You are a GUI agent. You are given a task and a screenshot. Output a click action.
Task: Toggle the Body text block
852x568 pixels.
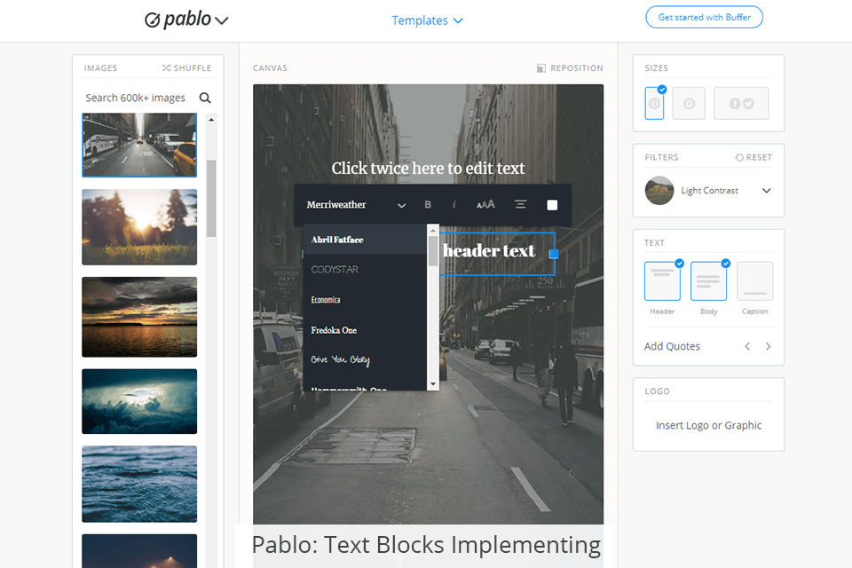click(708, 281)
